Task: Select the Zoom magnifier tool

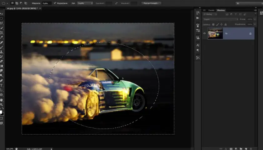Action: tap(2, 105)
